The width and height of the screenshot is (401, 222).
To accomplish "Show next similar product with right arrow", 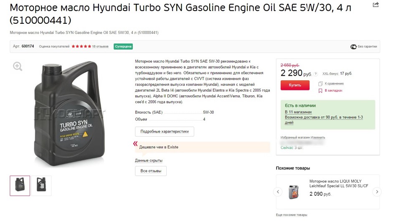I will 377,192.
